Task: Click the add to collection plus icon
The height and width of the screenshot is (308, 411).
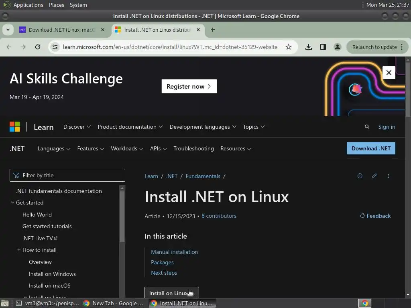Action: tap(360, 176)
